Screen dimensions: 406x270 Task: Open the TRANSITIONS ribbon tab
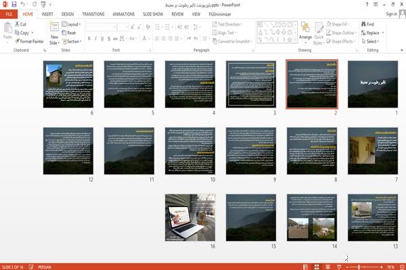tap(93, 14)
